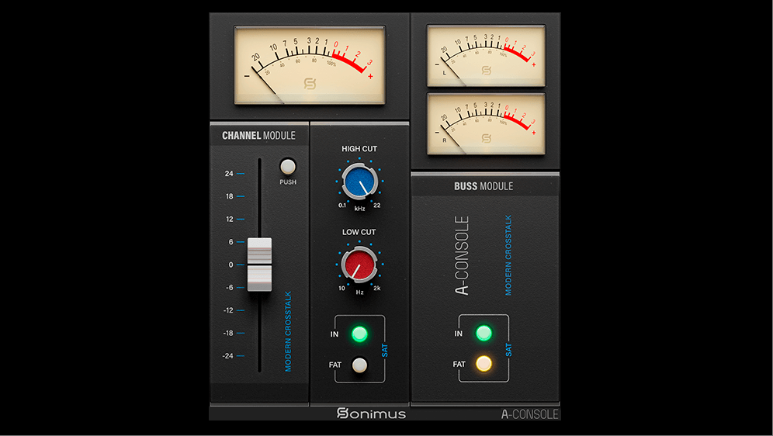Click the right buss VU meter

pos(486,123)
